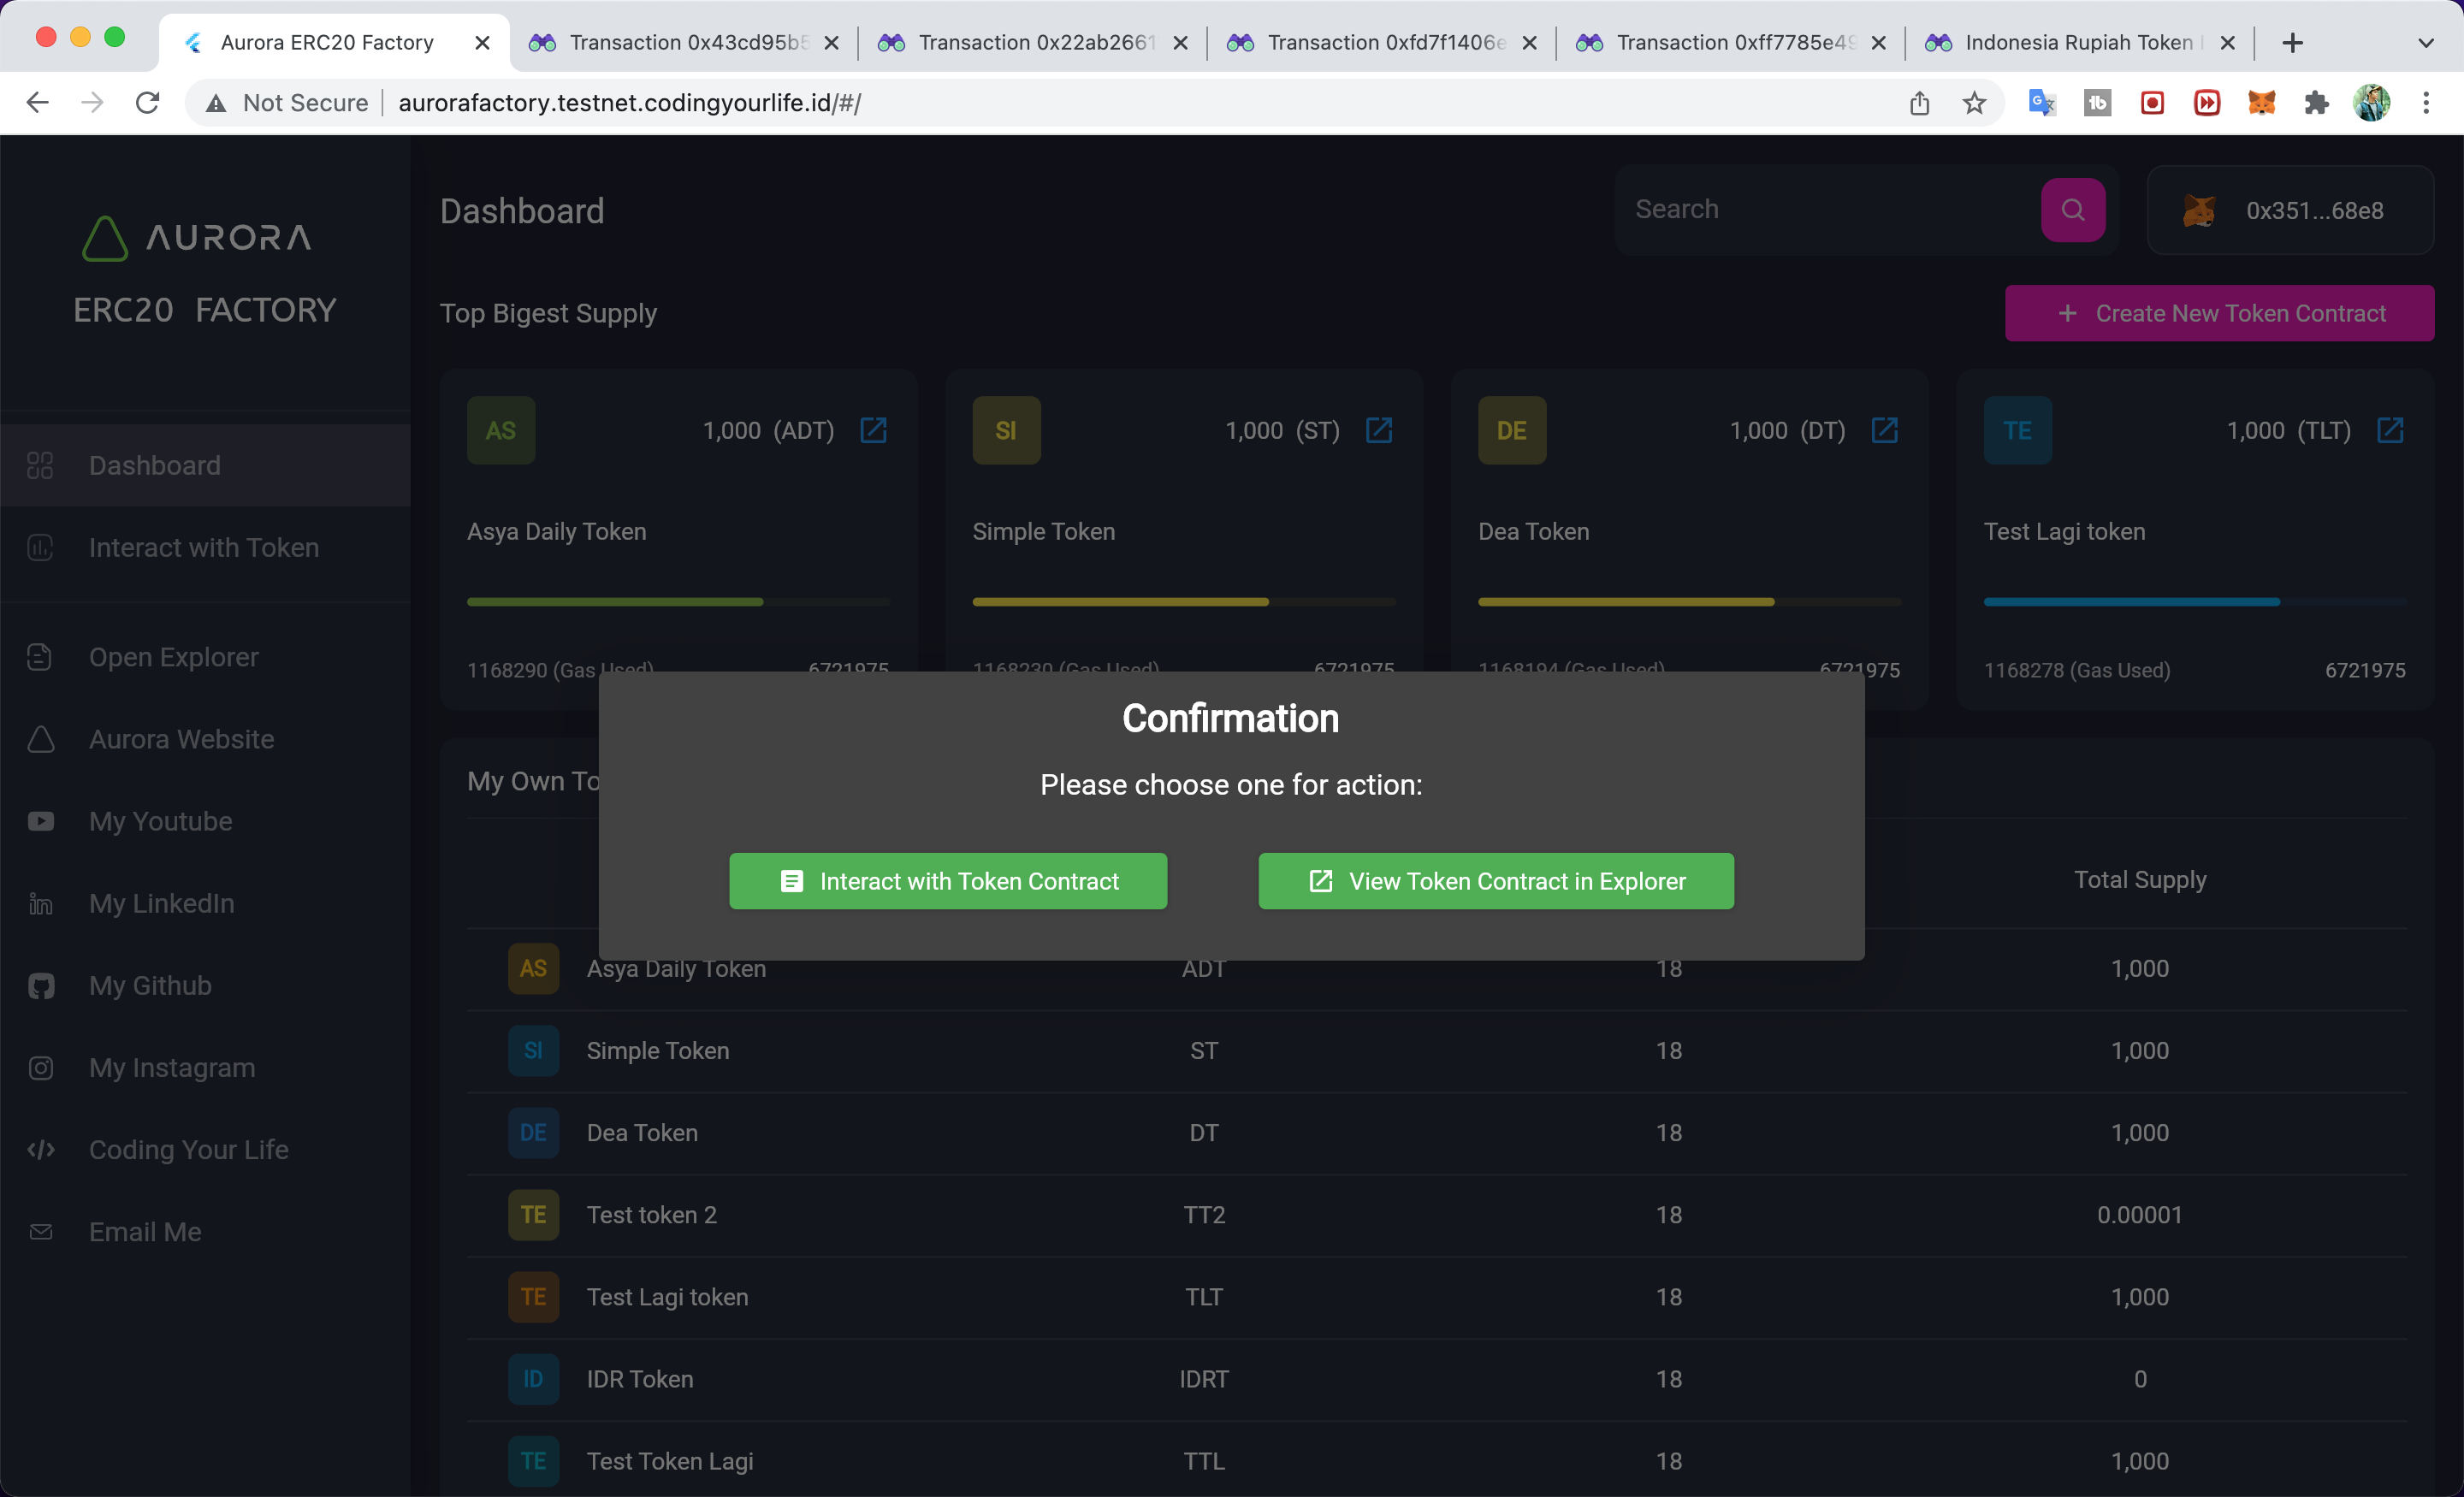Open external link icon on ADT card
The width and height of the screenshot is (2464, 1497).
click(873, 430)
